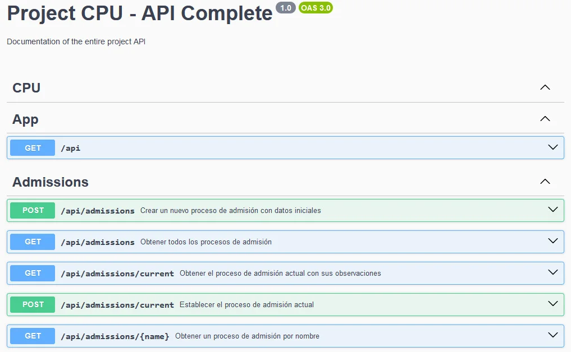The width and height of the screenshot is (571, 352).
Task: Click POST badge for creating admission
Action: (33, 210)
